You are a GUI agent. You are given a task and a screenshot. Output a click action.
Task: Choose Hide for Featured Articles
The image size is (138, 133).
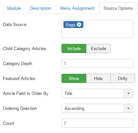(98, 78)
